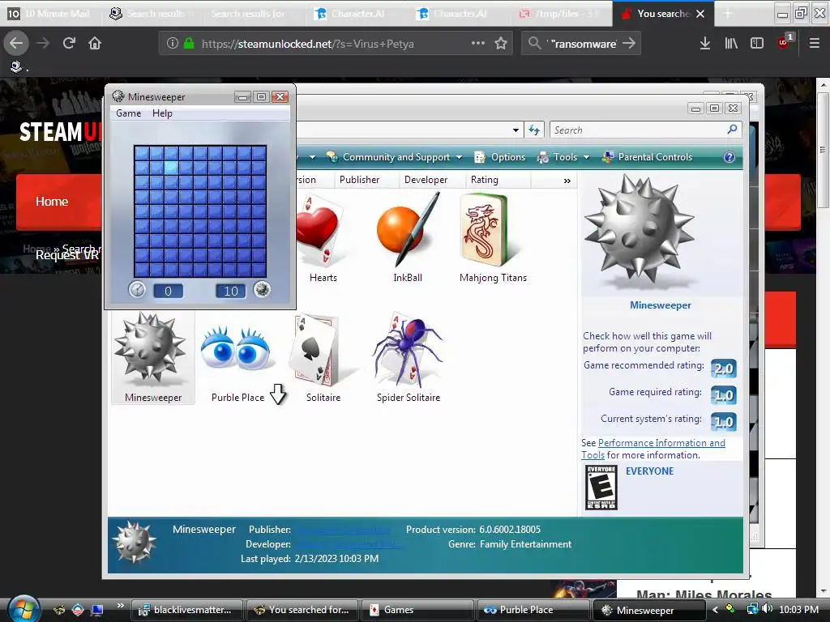
Task: Sort by the Publisher column header
Action: [359, 180]
